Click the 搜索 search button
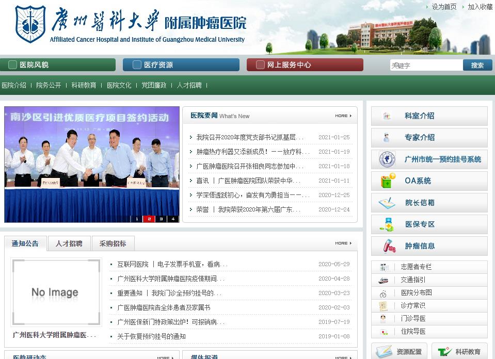Viewport: 495px width, 359px height. [477, 66]
